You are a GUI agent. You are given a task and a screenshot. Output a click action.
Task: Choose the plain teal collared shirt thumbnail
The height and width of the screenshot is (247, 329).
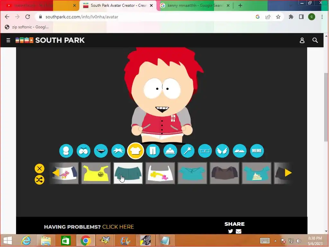(192, 173)
